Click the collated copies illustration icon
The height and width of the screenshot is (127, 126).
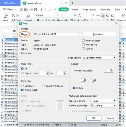[83, 80]
